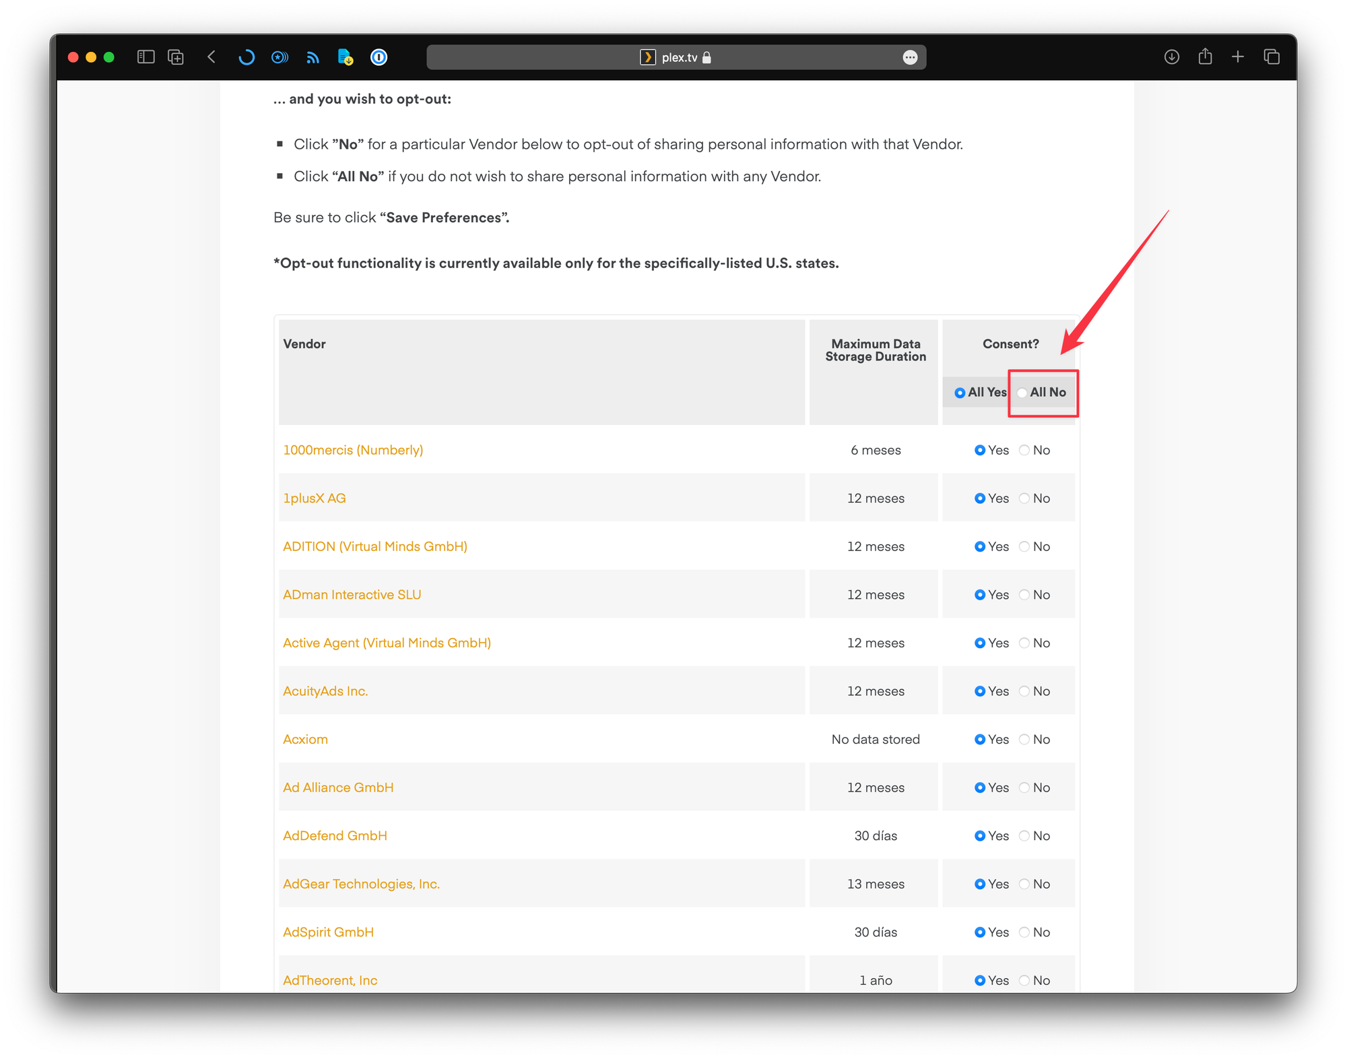1347x1059 pixels.
Task: Open the AdSpirit GmbH link
Action: click(x=329, y=932)
